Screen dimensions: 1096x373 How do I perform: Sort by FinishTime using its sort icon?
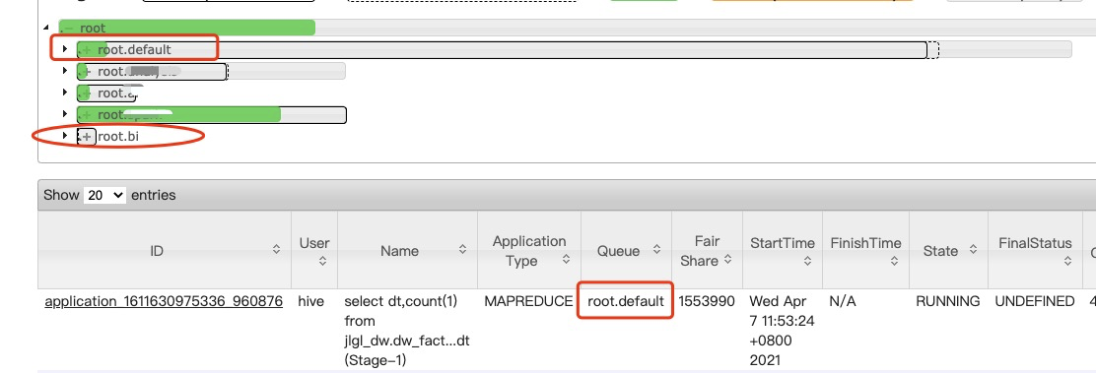(895, 261)
